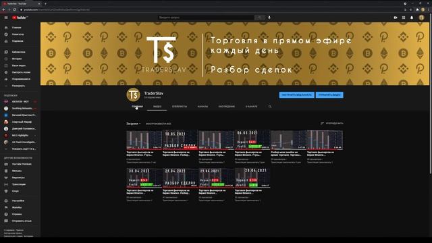Click the browser back arrow
The width and height of the screenshot is (432, 243).
point(3,9)
